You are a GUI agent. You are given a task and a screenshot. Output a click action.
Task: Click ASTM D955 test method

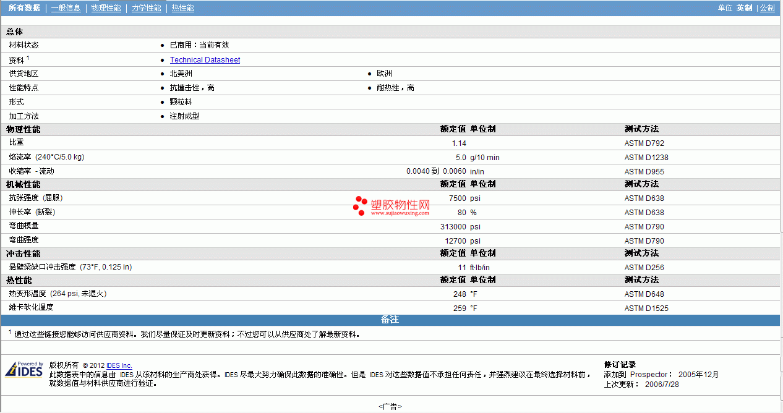click(x=644, y=172)
